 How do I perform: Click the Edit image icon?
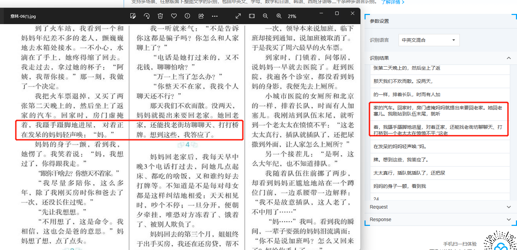point(133,16)
